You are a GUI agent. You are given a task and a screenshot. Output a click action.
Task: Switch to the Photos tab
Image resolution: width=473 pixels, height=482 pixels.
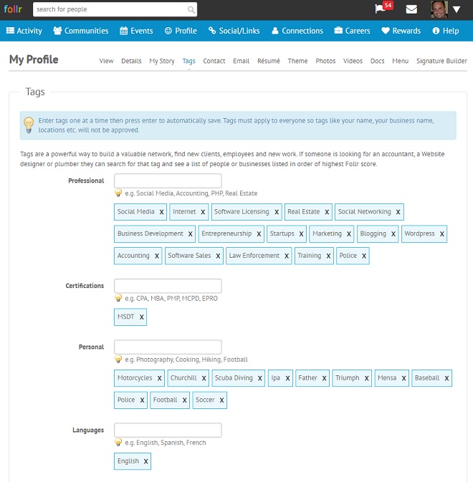click(325, 61)
